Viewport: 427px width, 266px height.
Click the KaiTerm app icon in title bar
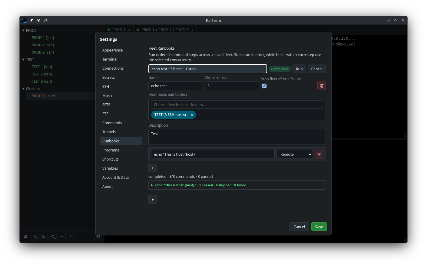(x=24, y=20)
